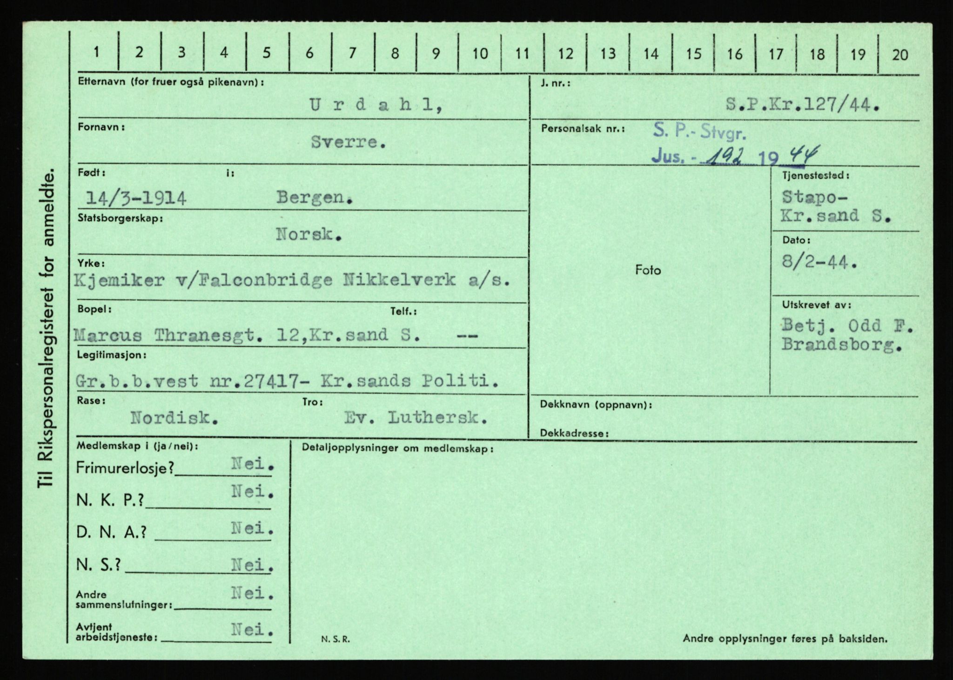Click the index number '15' at top
This screenshot has height=680, width=953.
693,54
